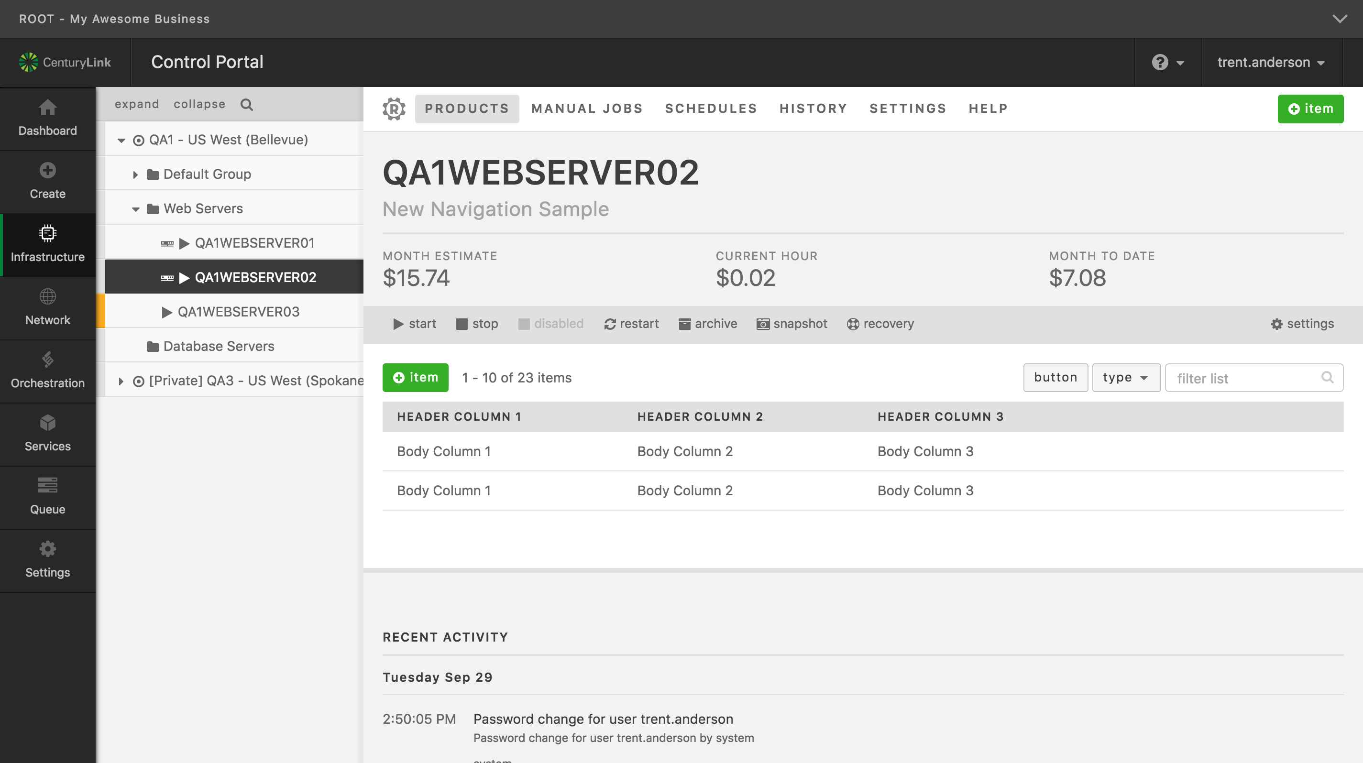Click the gear icon next to settings button

click(1276, 323)
